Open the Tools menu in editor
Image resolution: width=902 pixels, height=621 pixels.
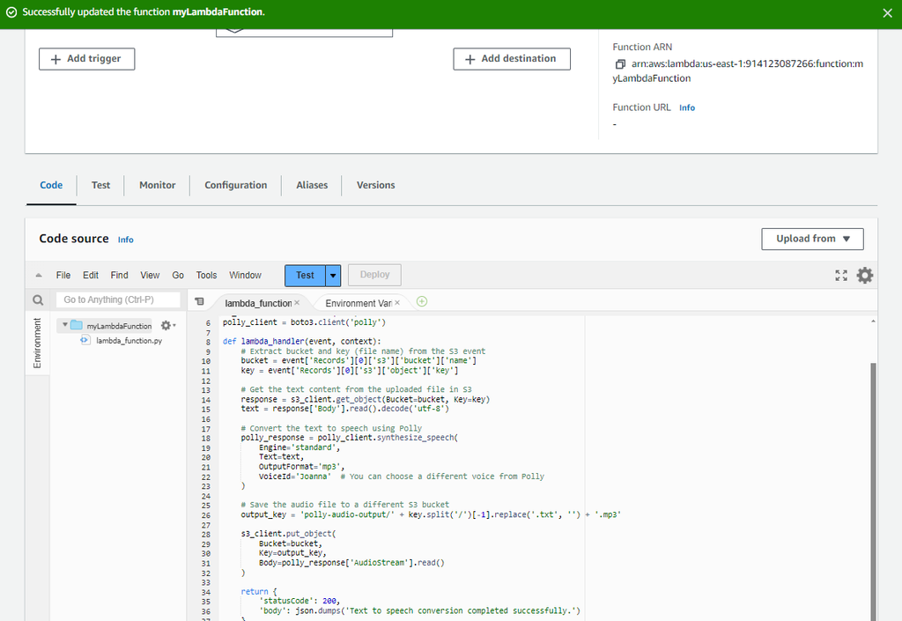tap(206, 275)
